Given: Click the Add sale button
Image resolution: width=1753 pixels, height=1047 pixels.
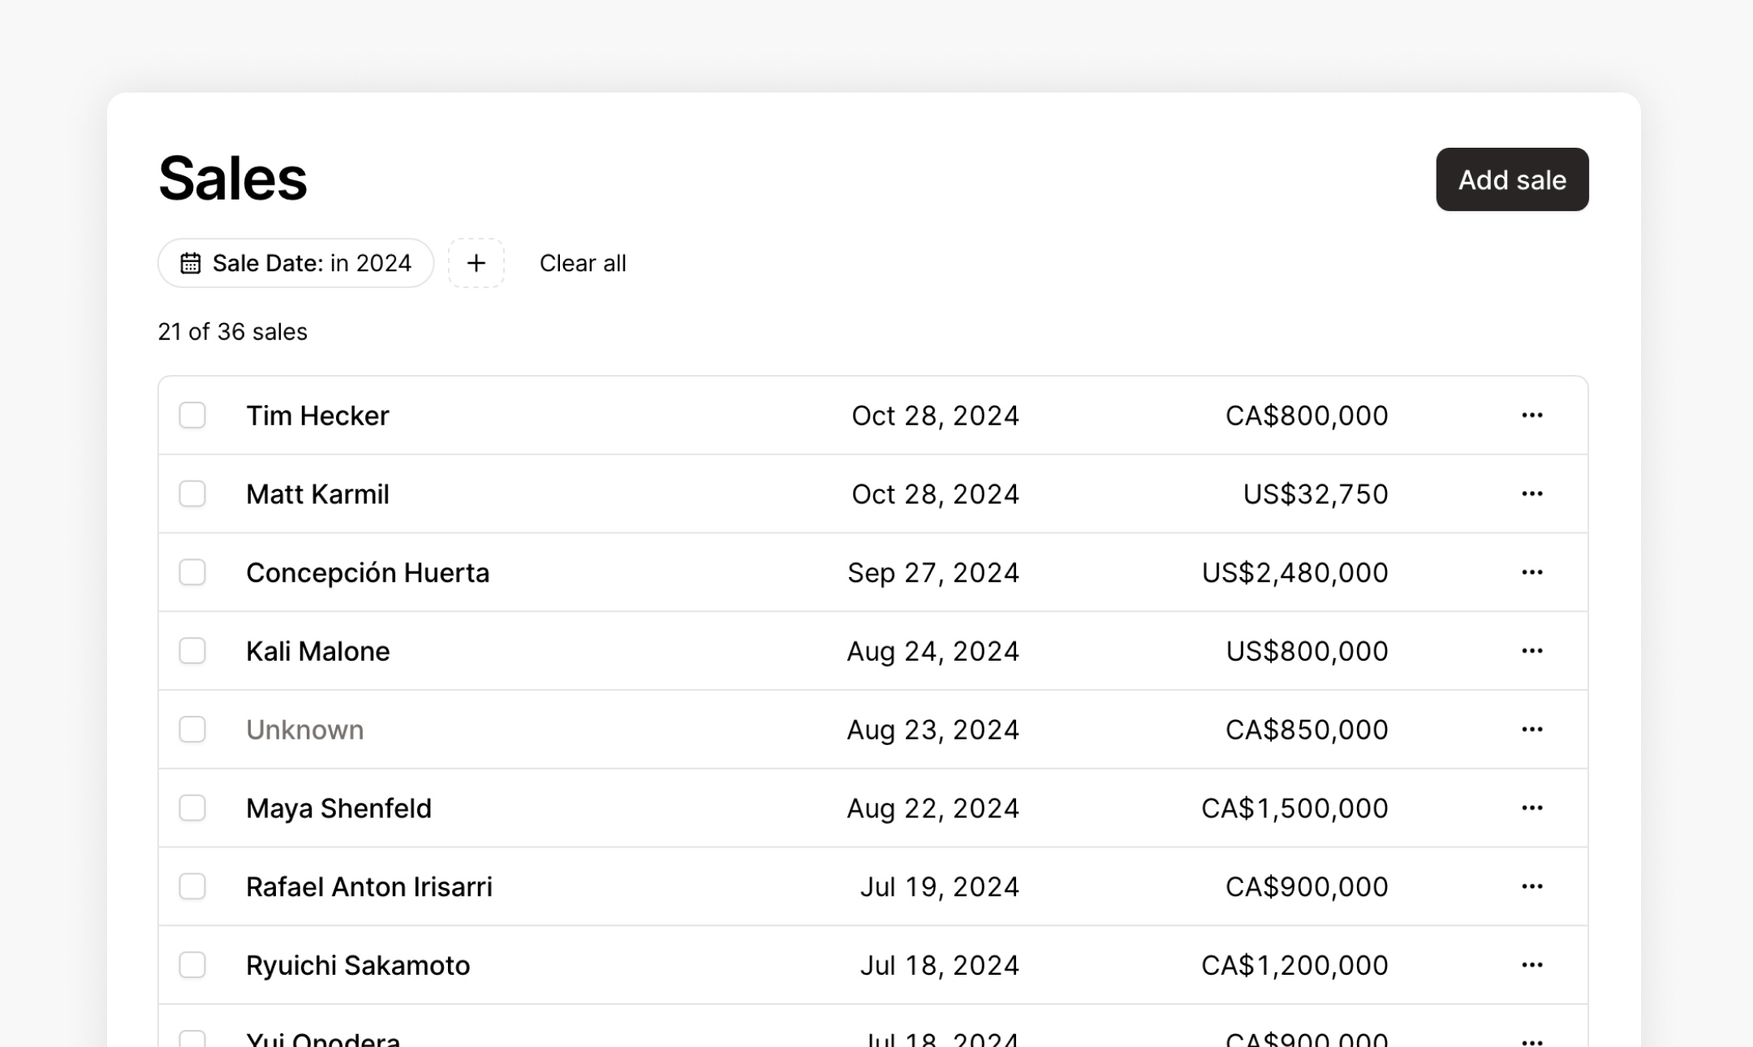Looking at the screenshot, I should 1512,179.
